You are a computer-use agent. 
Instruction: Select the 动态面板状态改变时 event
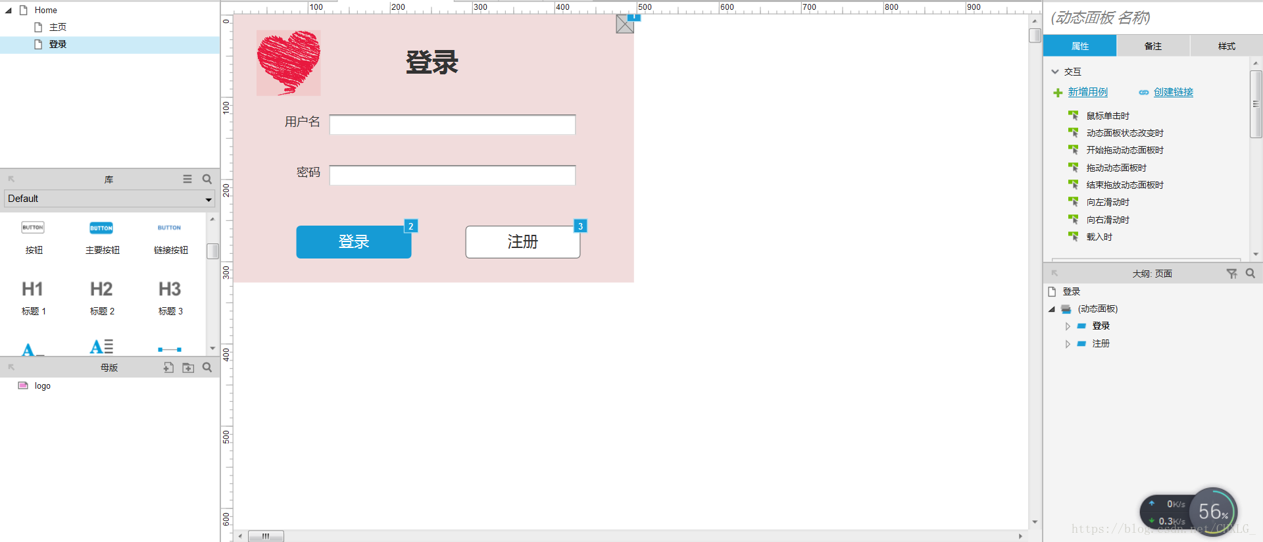(x=1125, y=133)
